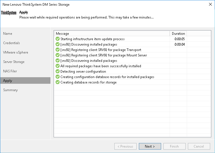Image resolution: width=215 pixels, height=153 pixels.
Task: Go to the Credentials step
Action: point(12,43)
